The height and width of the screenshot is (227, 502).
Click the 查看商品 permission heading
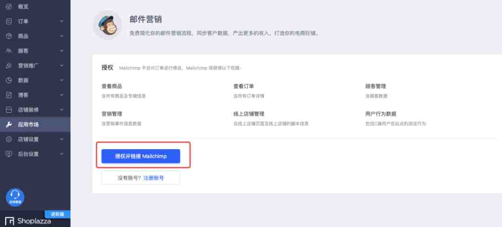pos(112,86)
